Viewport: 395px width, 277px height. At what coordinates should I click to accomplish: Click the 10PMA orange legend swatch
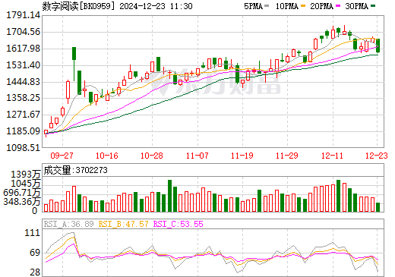pyautogui.click(x=303, y=6)
